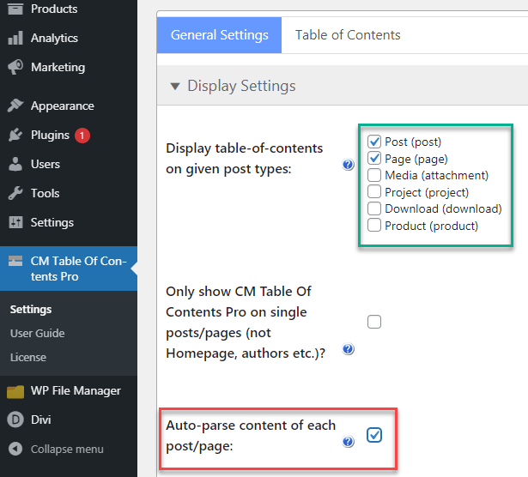
Task: Enable the Media (attachment) checkbox
Action: (x=374, y=175)
